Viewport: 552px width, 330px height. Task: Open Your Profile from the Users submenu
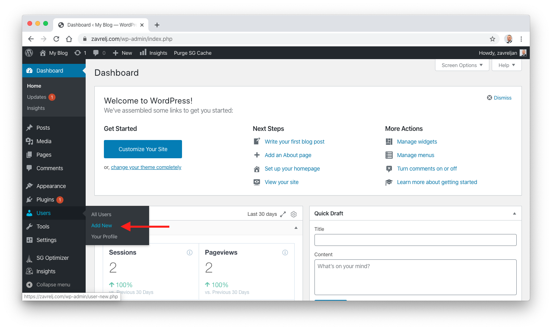[x=104, y=236]
